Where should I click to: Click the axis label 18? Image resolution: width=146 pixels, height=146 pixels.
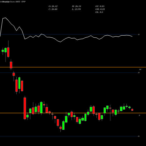140,69
